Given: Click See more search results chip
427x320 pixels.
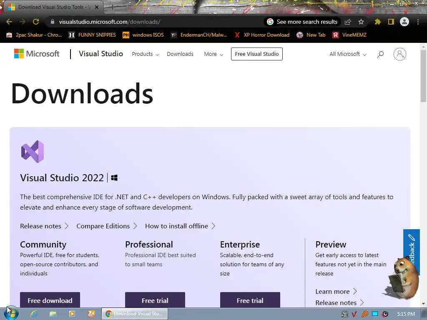Looking at the screenshot, I should pos(302,22).
